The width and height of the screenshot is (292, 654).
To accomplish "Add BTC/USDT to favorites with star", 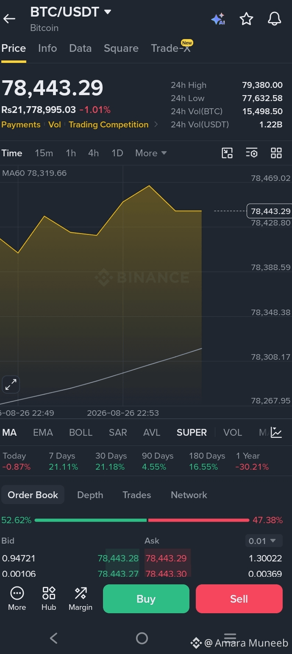I will (246, 19).
